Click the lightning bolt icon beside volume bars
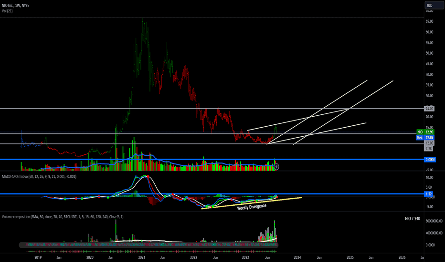Image resolution: width=445 pixels, height=262 pixels. [276, 167]
